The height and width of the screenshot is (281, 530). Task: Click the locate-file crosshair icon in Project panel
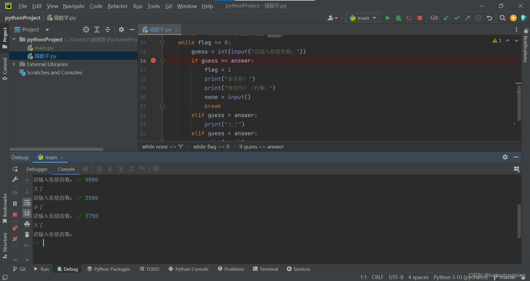point(86,29)
